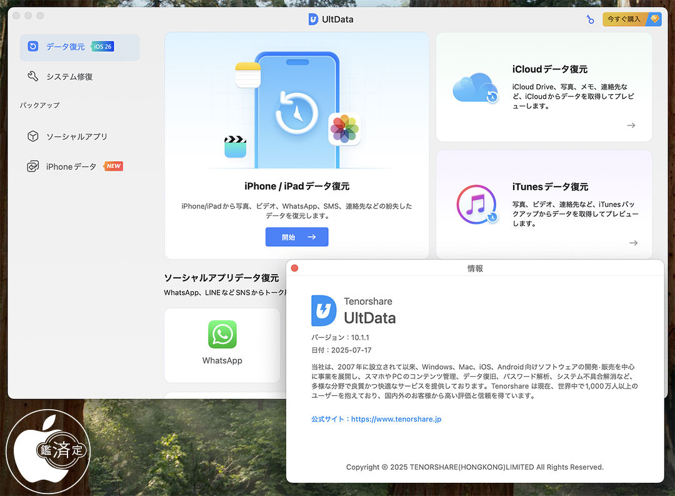Viewport: 675px width, 496px height.
Task: Open the iTunesデータ復元 card arrow
Action: [x=633, y=243]
